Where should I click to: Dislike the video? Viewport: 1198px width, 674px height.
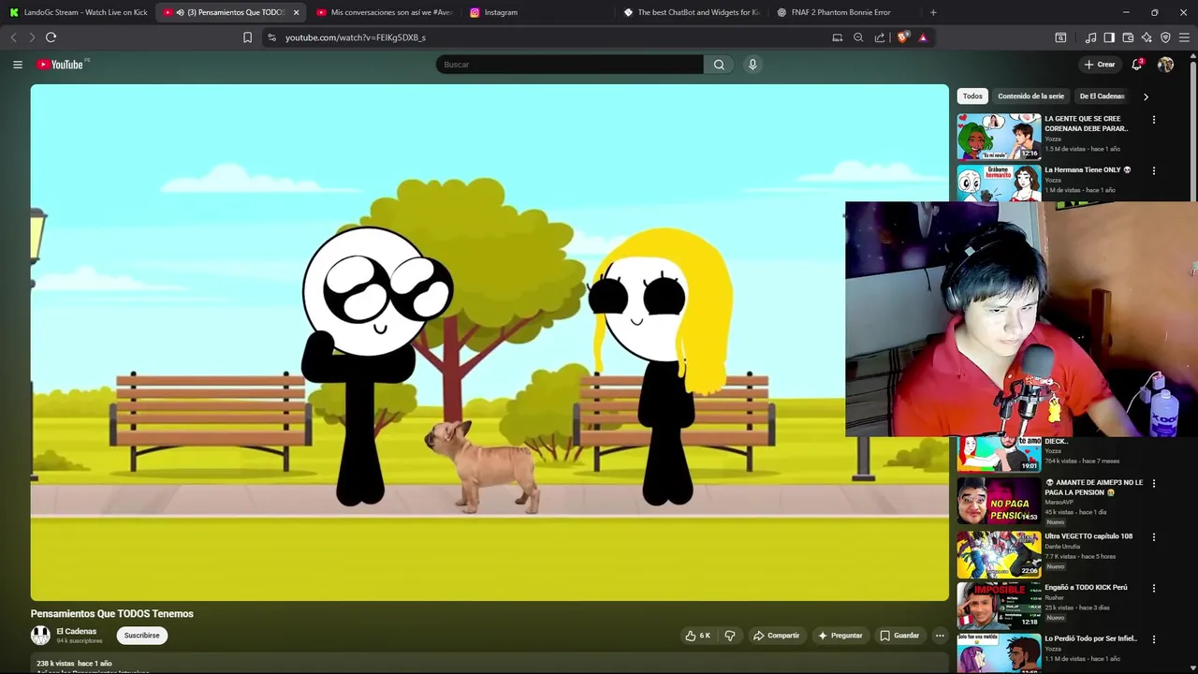[730, 636]
